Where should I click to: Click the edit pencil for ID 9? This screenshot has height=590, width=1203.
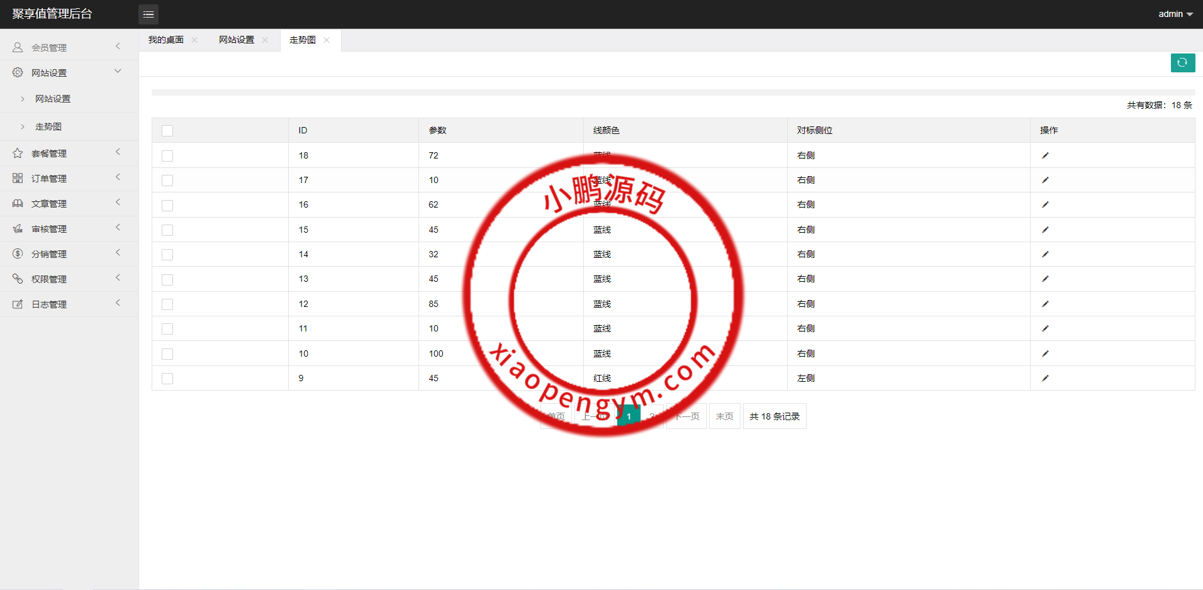click(x=1045, y=378)
